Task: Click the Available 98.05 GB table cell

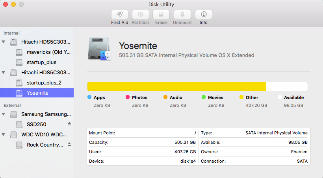Action: (x=298, y=142)
